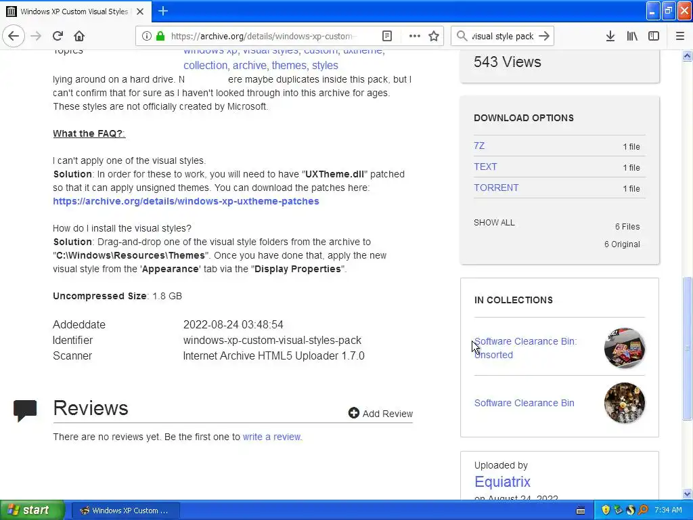Open the Software Clearance Bin collection link
Image resolution: width=693 pixels, height=520 pixels.
coord(524,403)
